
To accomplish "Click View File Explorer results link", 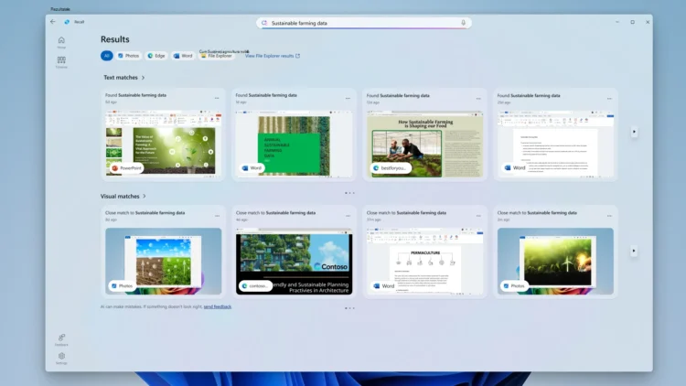I will click(272, 56).
